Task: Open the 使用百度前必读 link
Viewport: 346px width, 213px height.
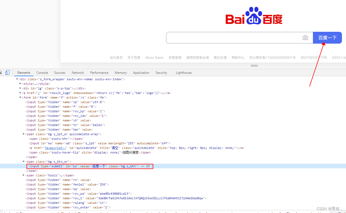Action: point(198,58)
